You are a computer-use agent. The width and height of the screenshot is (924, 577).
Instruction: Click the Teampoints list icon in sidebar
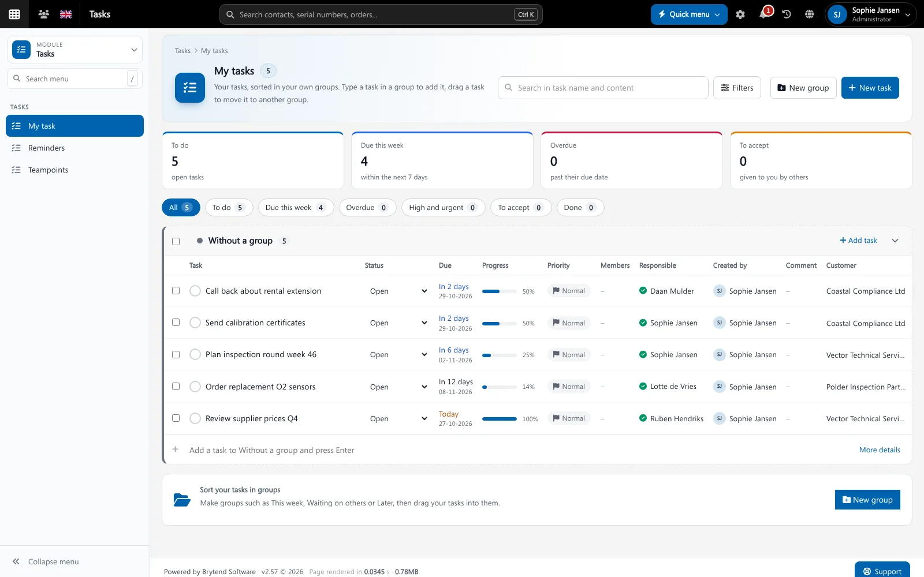coord(16,170)
